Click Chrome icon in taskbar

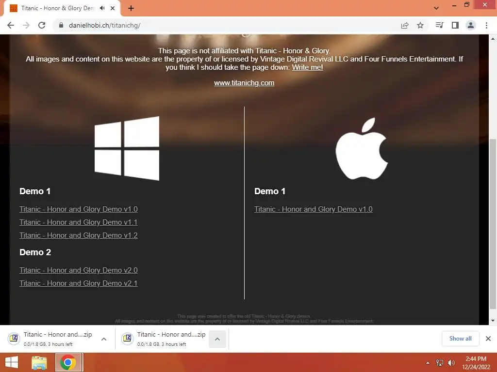(x=68, y=362)
